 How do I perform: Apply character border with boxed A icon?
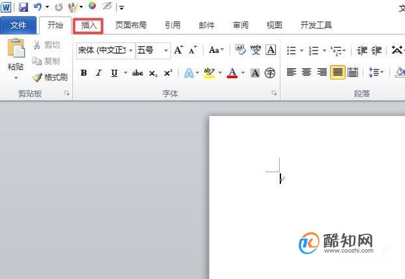[x=270, y=50]
